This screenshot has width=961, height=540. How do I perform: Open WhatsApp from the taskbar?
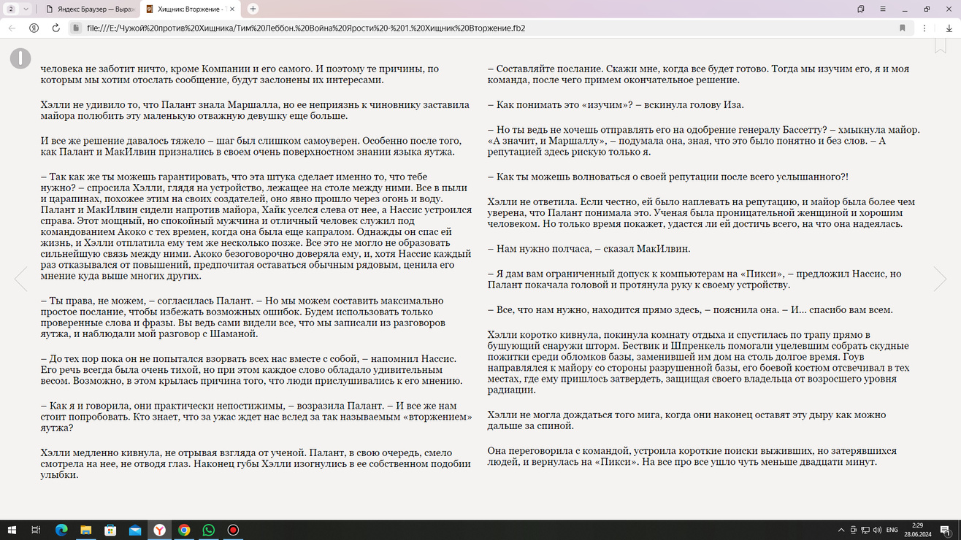[209, 530]
